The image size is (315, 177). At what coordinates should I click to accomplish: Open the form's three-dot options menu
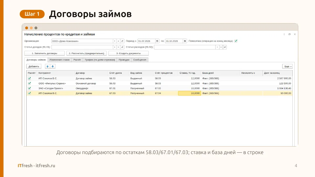pyautogui.click(x=284, y=34)
